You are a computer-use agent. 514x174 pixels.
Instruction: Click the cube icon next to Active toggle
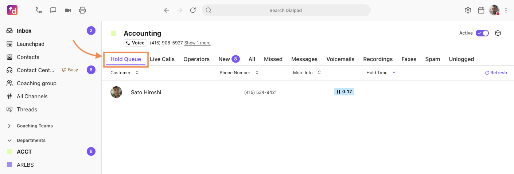498,33
